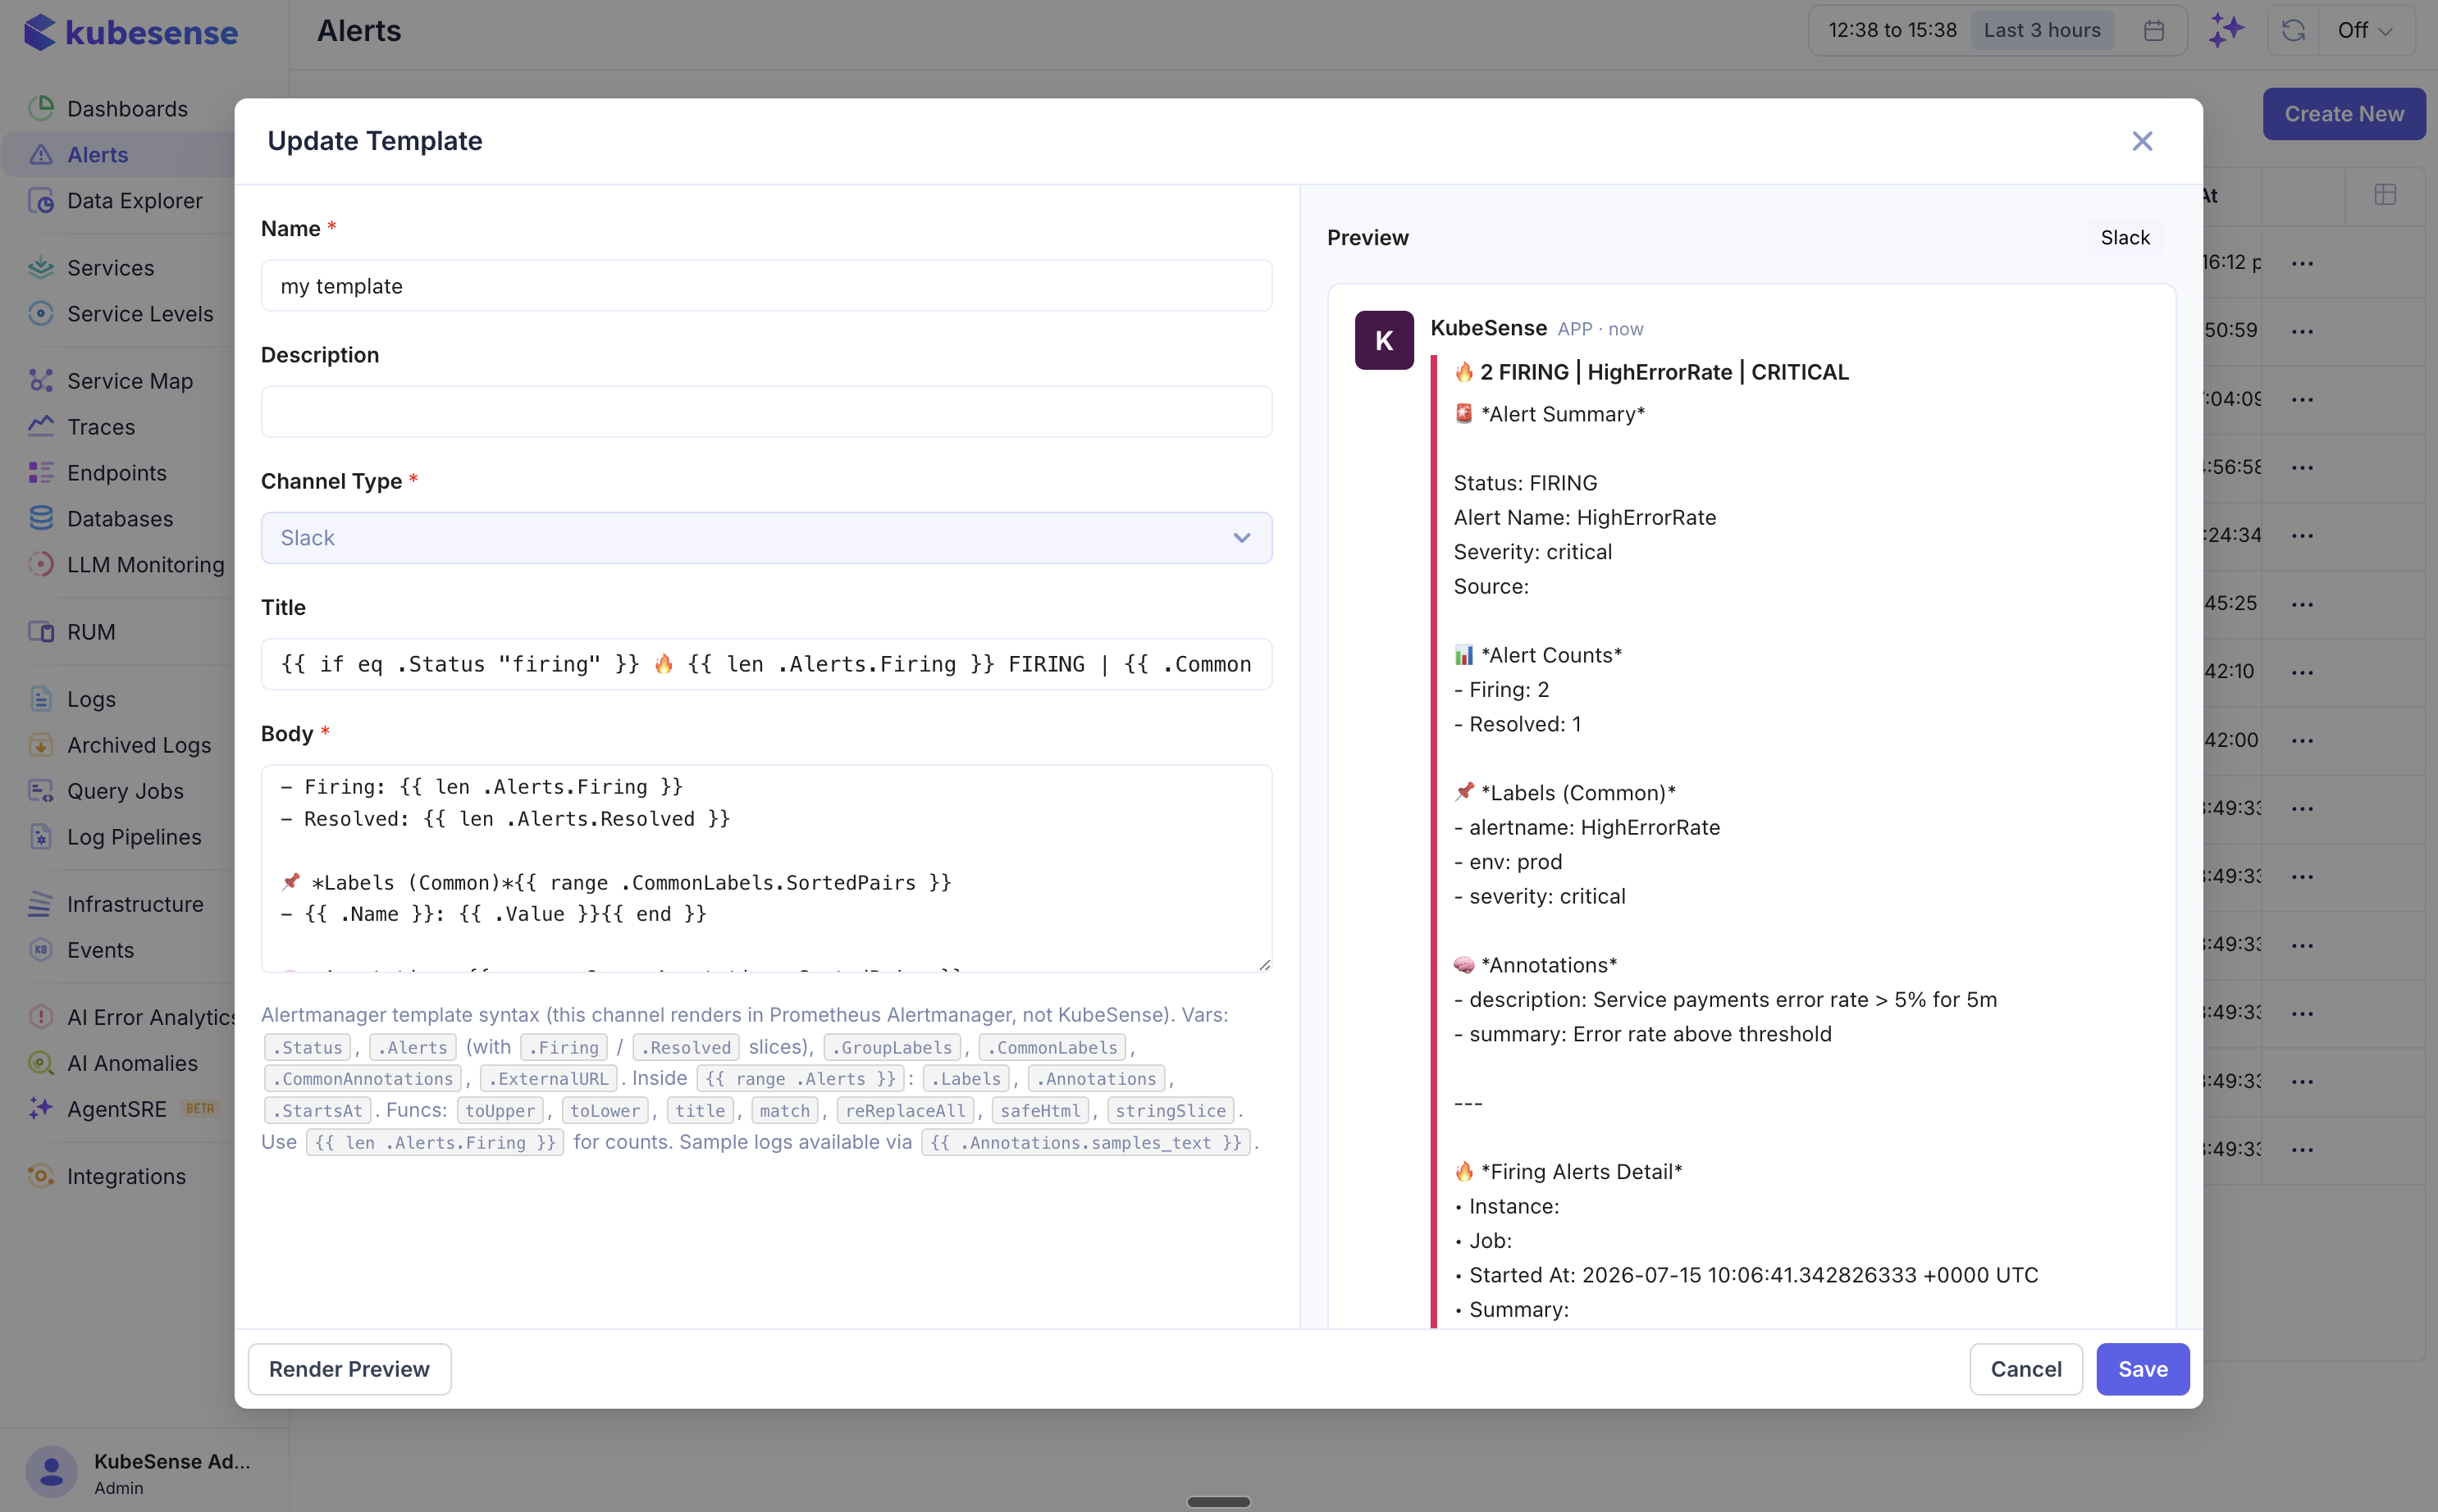2438x1512 pixels.
Task: Open Archived Logs icon
Action: tap(41, 744)
